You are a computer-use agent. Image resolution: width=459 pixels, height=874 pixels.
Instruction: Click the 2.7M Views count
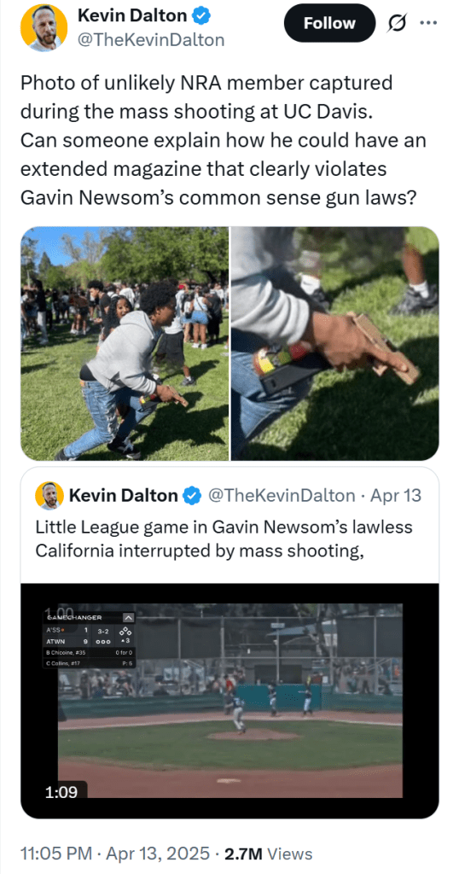[x=268, y=854]
